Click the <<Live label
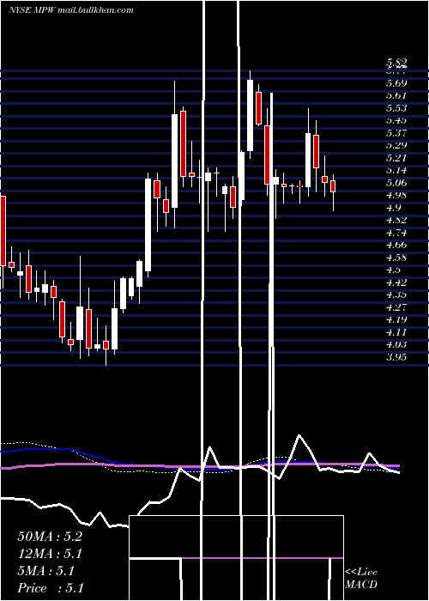This screenshot has width=429, height=601. click(361, 573)
